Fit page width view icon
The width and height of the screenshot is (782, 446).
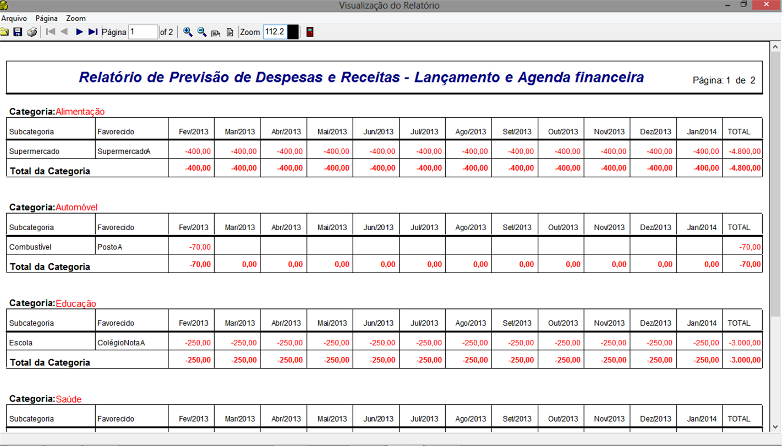[x=216, y=32]
